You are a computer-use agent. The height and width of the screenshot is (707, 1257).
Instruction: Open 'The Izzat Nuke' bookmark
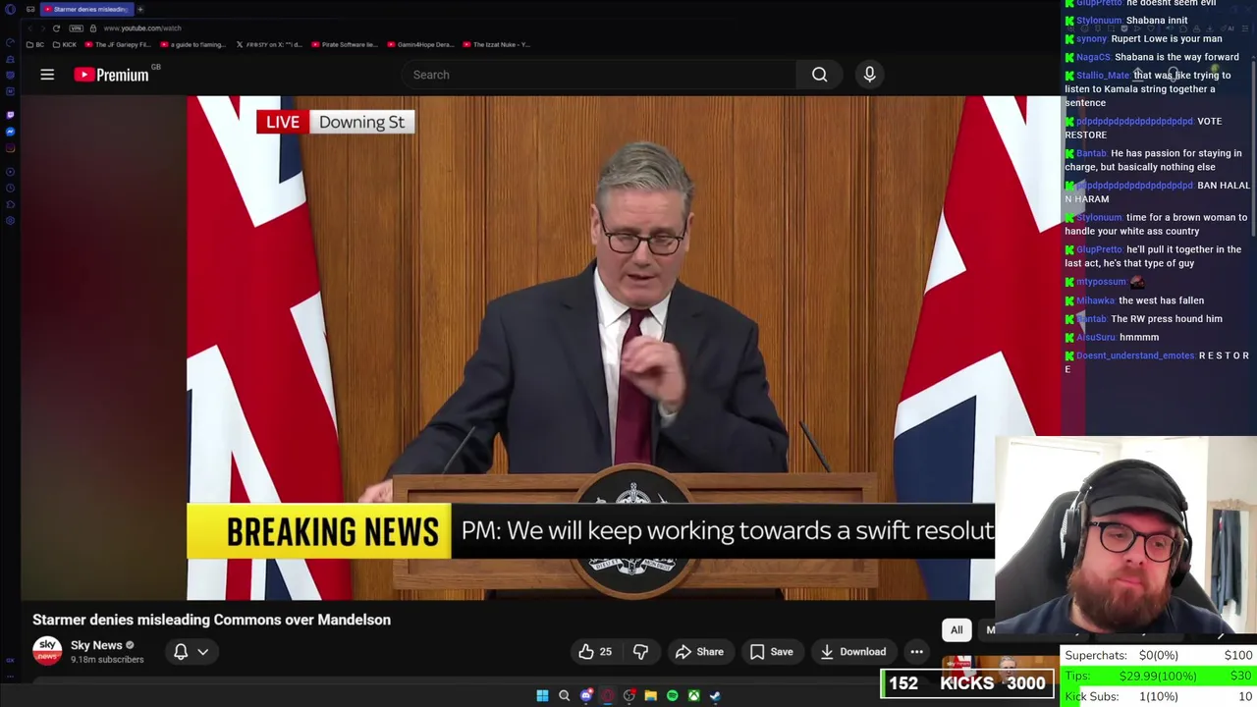pos(497,45)
